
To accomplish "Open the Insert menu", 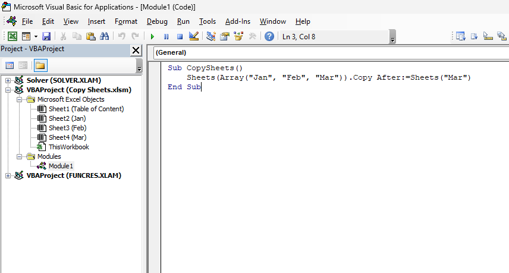I will [x=96, y=21].
